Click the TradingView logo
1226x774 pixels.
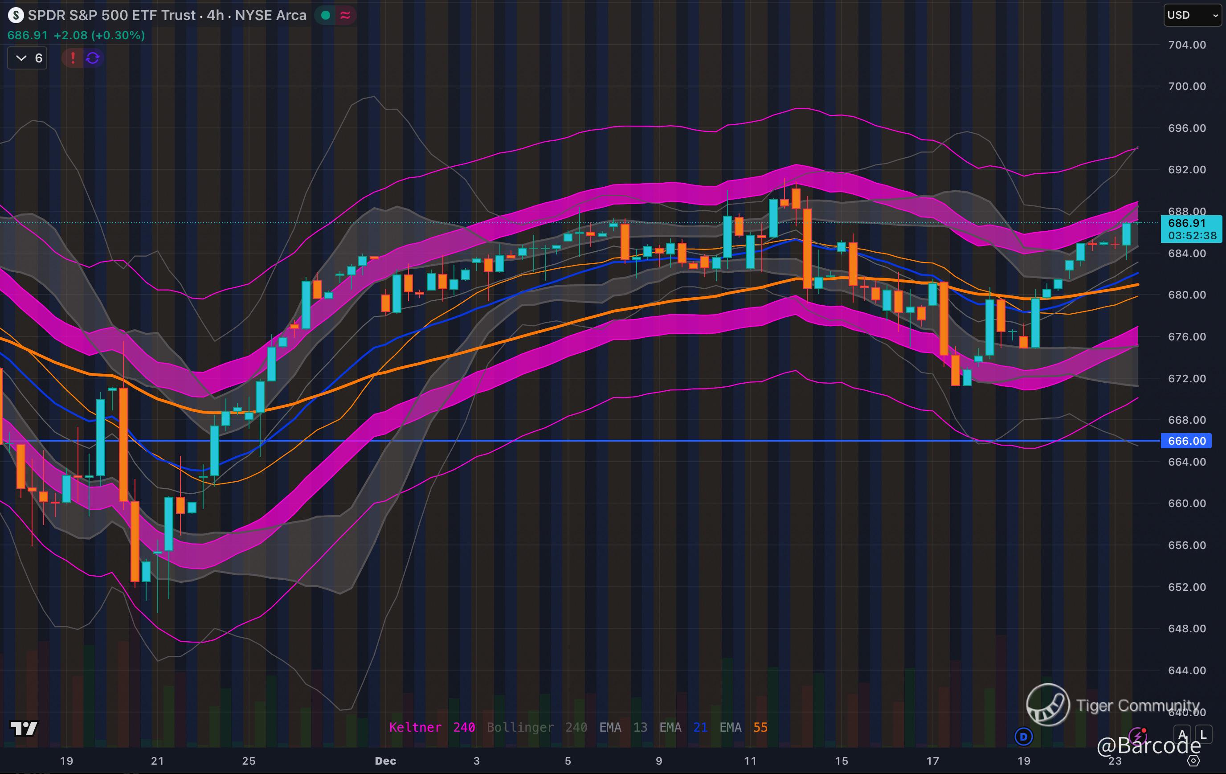pyautogui.click(x=24, y=729)
